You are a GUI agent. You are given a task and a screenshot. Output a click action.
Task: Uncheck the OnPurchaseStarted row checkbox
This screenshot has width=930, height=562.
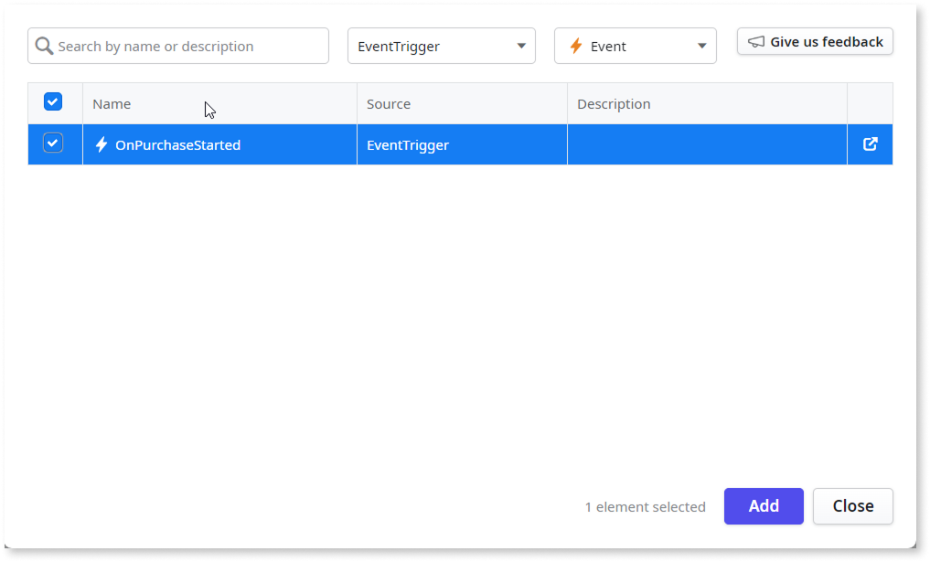(x=53, y=143)
